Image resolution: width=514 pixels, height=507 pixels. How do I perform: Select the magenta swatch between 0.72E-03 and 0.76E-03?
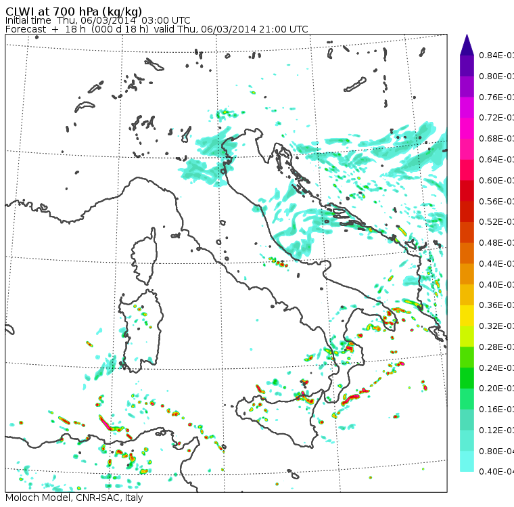[x=467, y=108]
